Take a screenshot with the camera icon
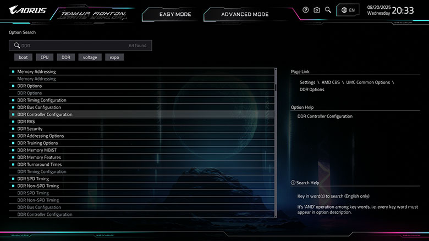This screenshot has height=241, width=429. [x=317, y=10]
